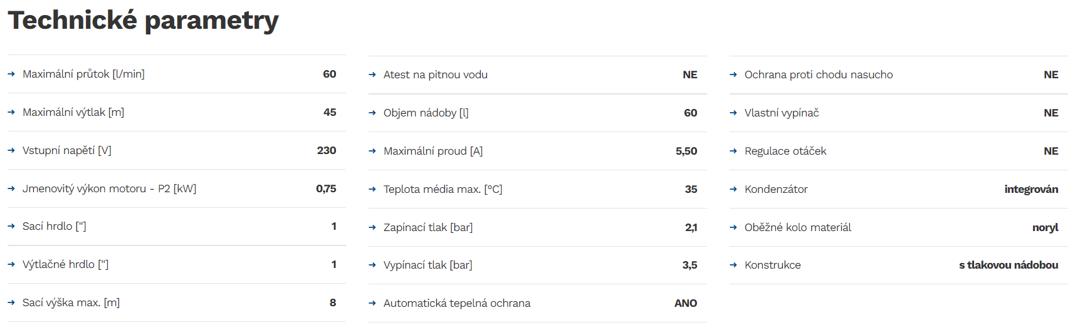Click the arrow icon beside Sací výška max.
Viewport: 1080px width, 330px height.
[x=11, y=302]
